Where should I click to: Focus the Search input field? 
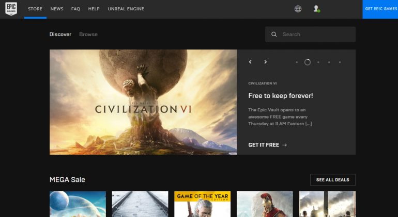click(x=310, y=35)
